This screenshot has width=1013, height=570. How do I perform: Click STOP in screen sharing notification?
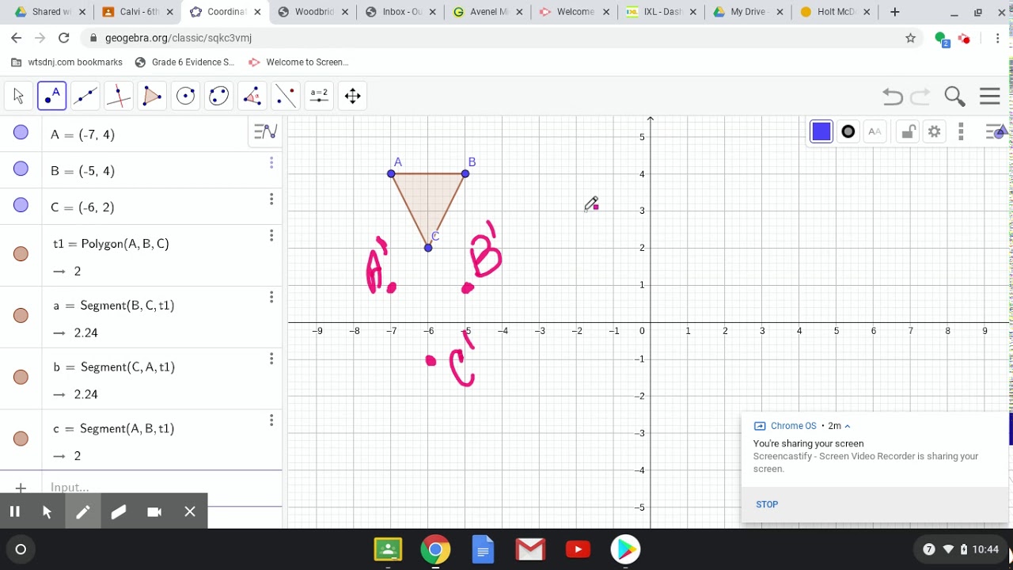[767, 504]
